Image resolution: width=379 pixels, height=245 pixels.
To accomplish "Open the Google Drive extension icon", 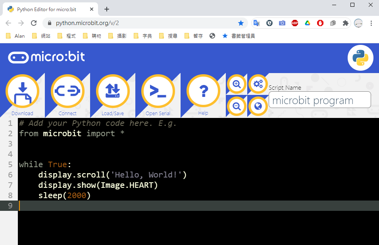I will pos(308,23).
